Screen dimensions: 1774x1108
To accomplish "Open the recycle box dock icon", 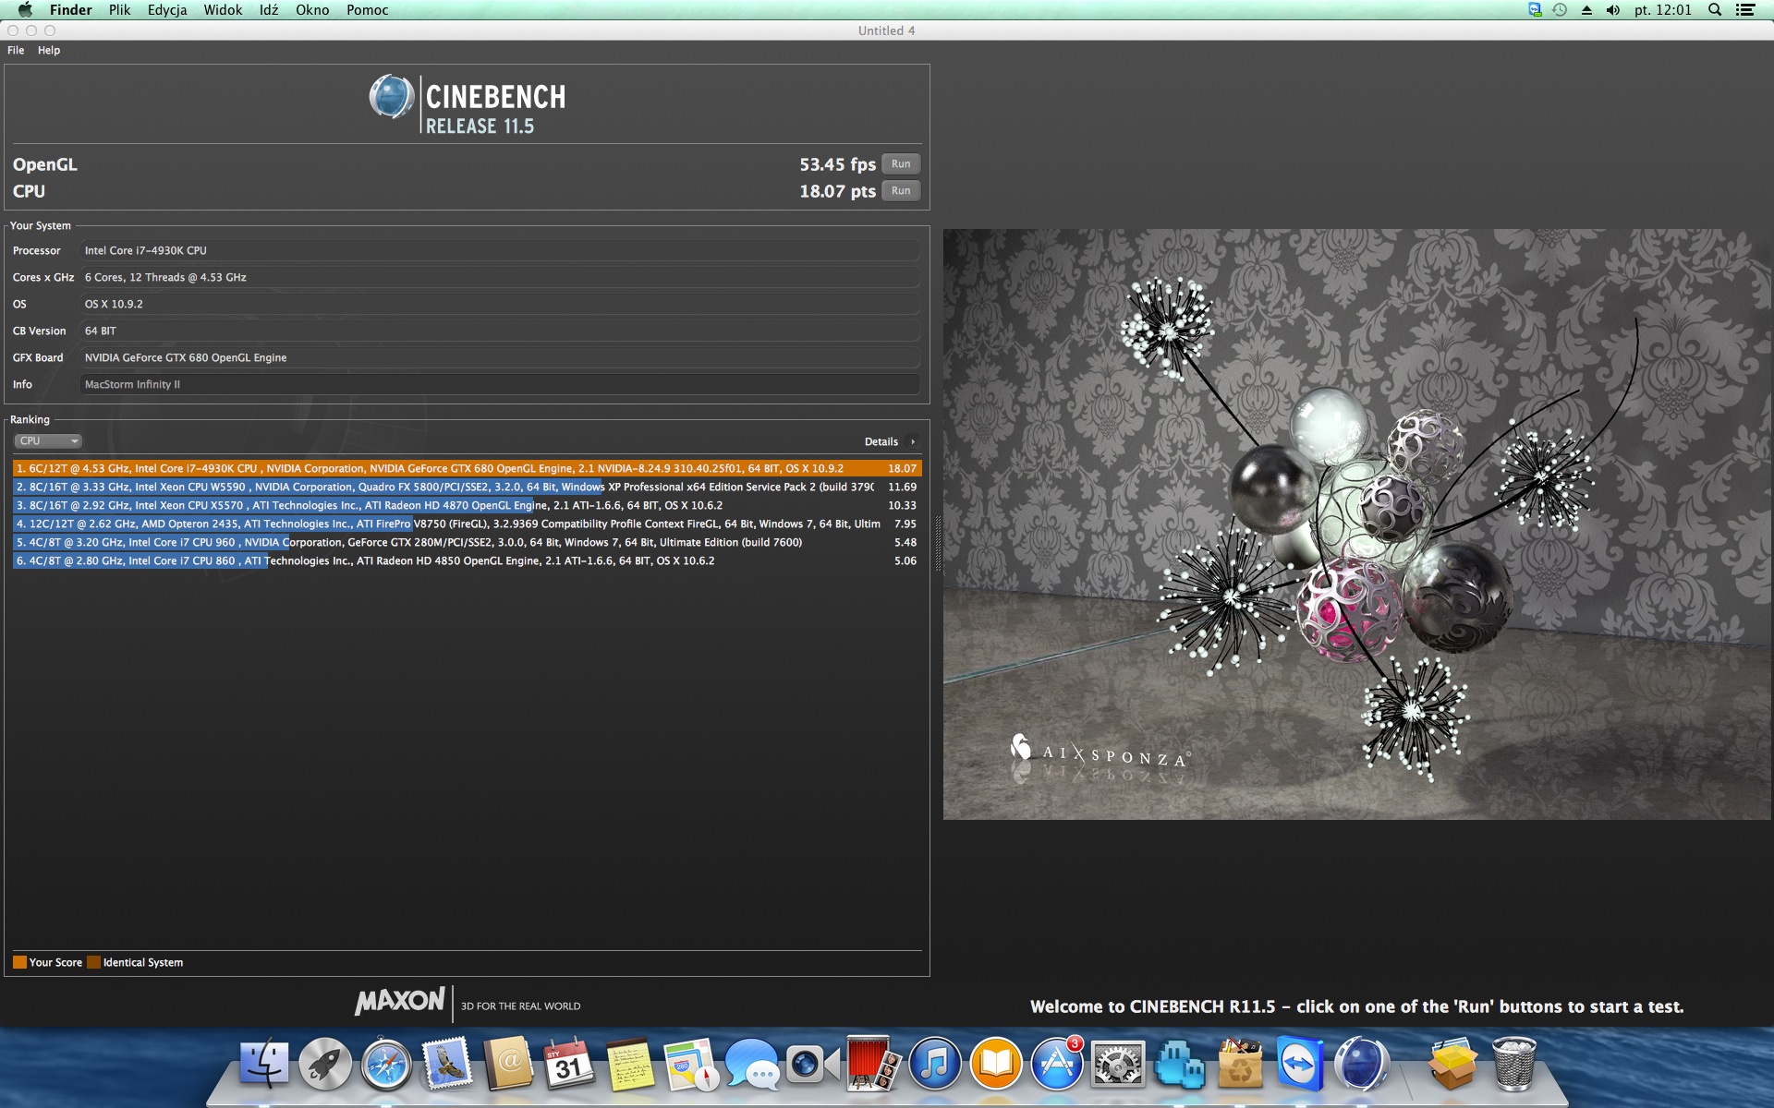I will (x=1240, y=1065).
